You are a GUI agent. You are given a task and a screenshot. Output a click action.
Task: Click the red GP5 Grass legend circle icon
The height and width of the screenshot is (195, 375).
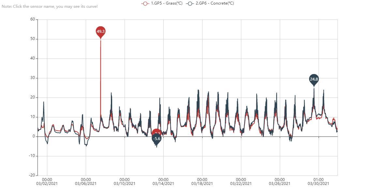click(x=145, y=3)
